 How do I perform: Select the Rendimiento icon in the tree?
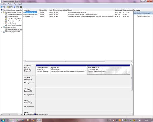(x=6, y=23)
